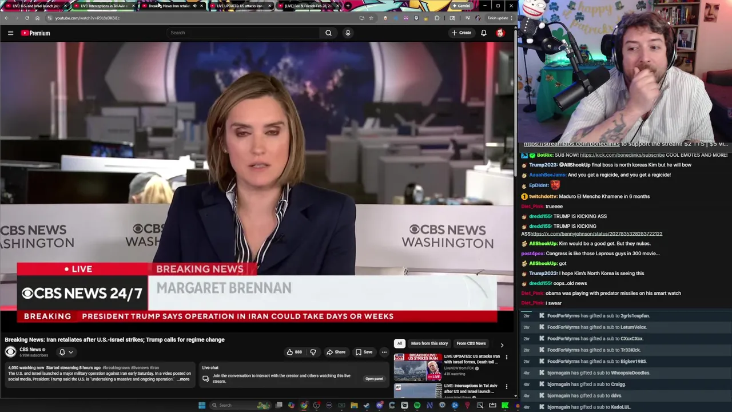Image resolution: width=732 pixels, height=412 pixels.
Task: Expand video description with ...more
Action: click(183, 379)
